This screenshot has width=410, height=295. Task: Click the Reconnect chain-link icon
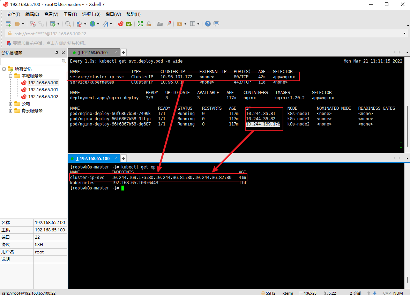pos(41,24)
